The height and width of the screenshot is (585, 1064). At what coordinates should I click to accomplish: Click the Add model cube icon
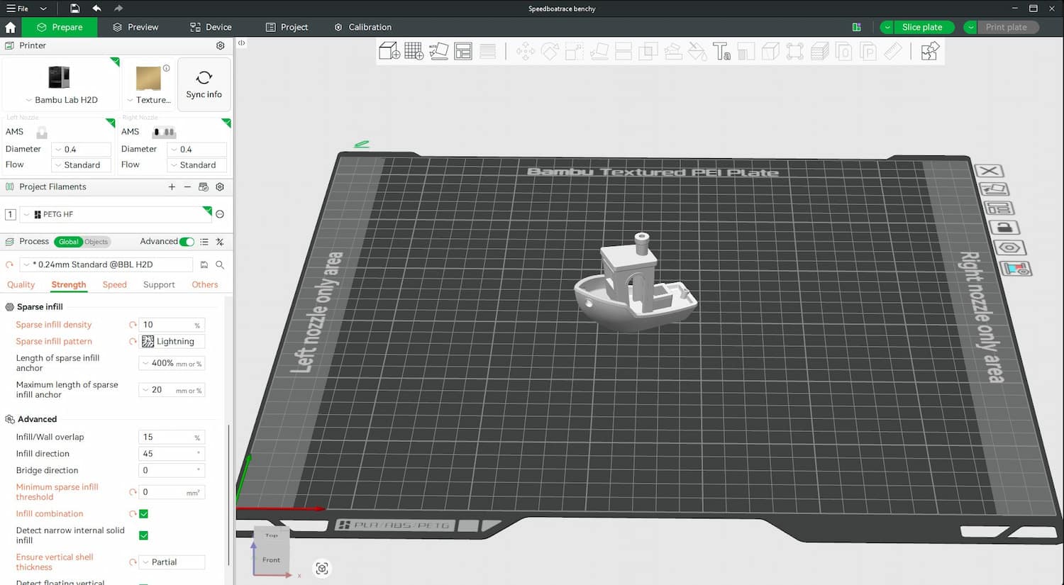(x=389, y=51)
